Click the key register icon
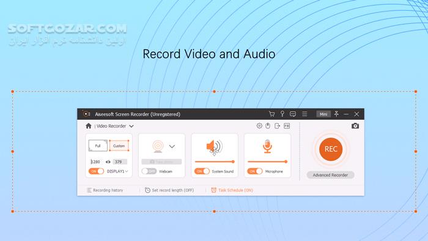The image size is (428, 241). [x=282, y=114]
